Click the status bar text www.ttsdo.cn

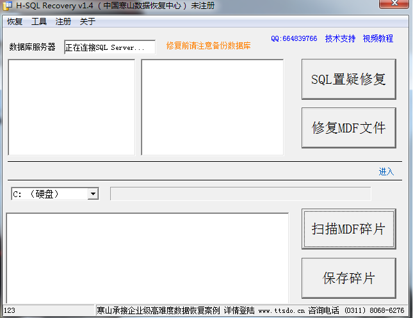282,310
